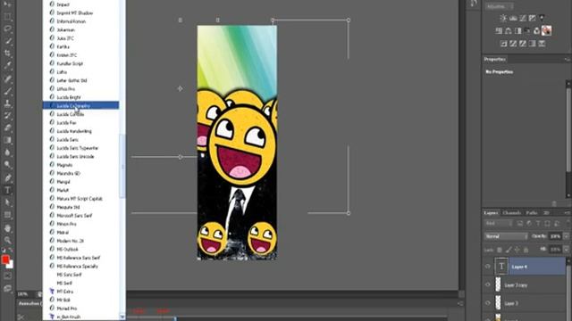572x321 pixels.
Task: Hide the Layer 2 copy layer
Action: [x=488, y=284]
